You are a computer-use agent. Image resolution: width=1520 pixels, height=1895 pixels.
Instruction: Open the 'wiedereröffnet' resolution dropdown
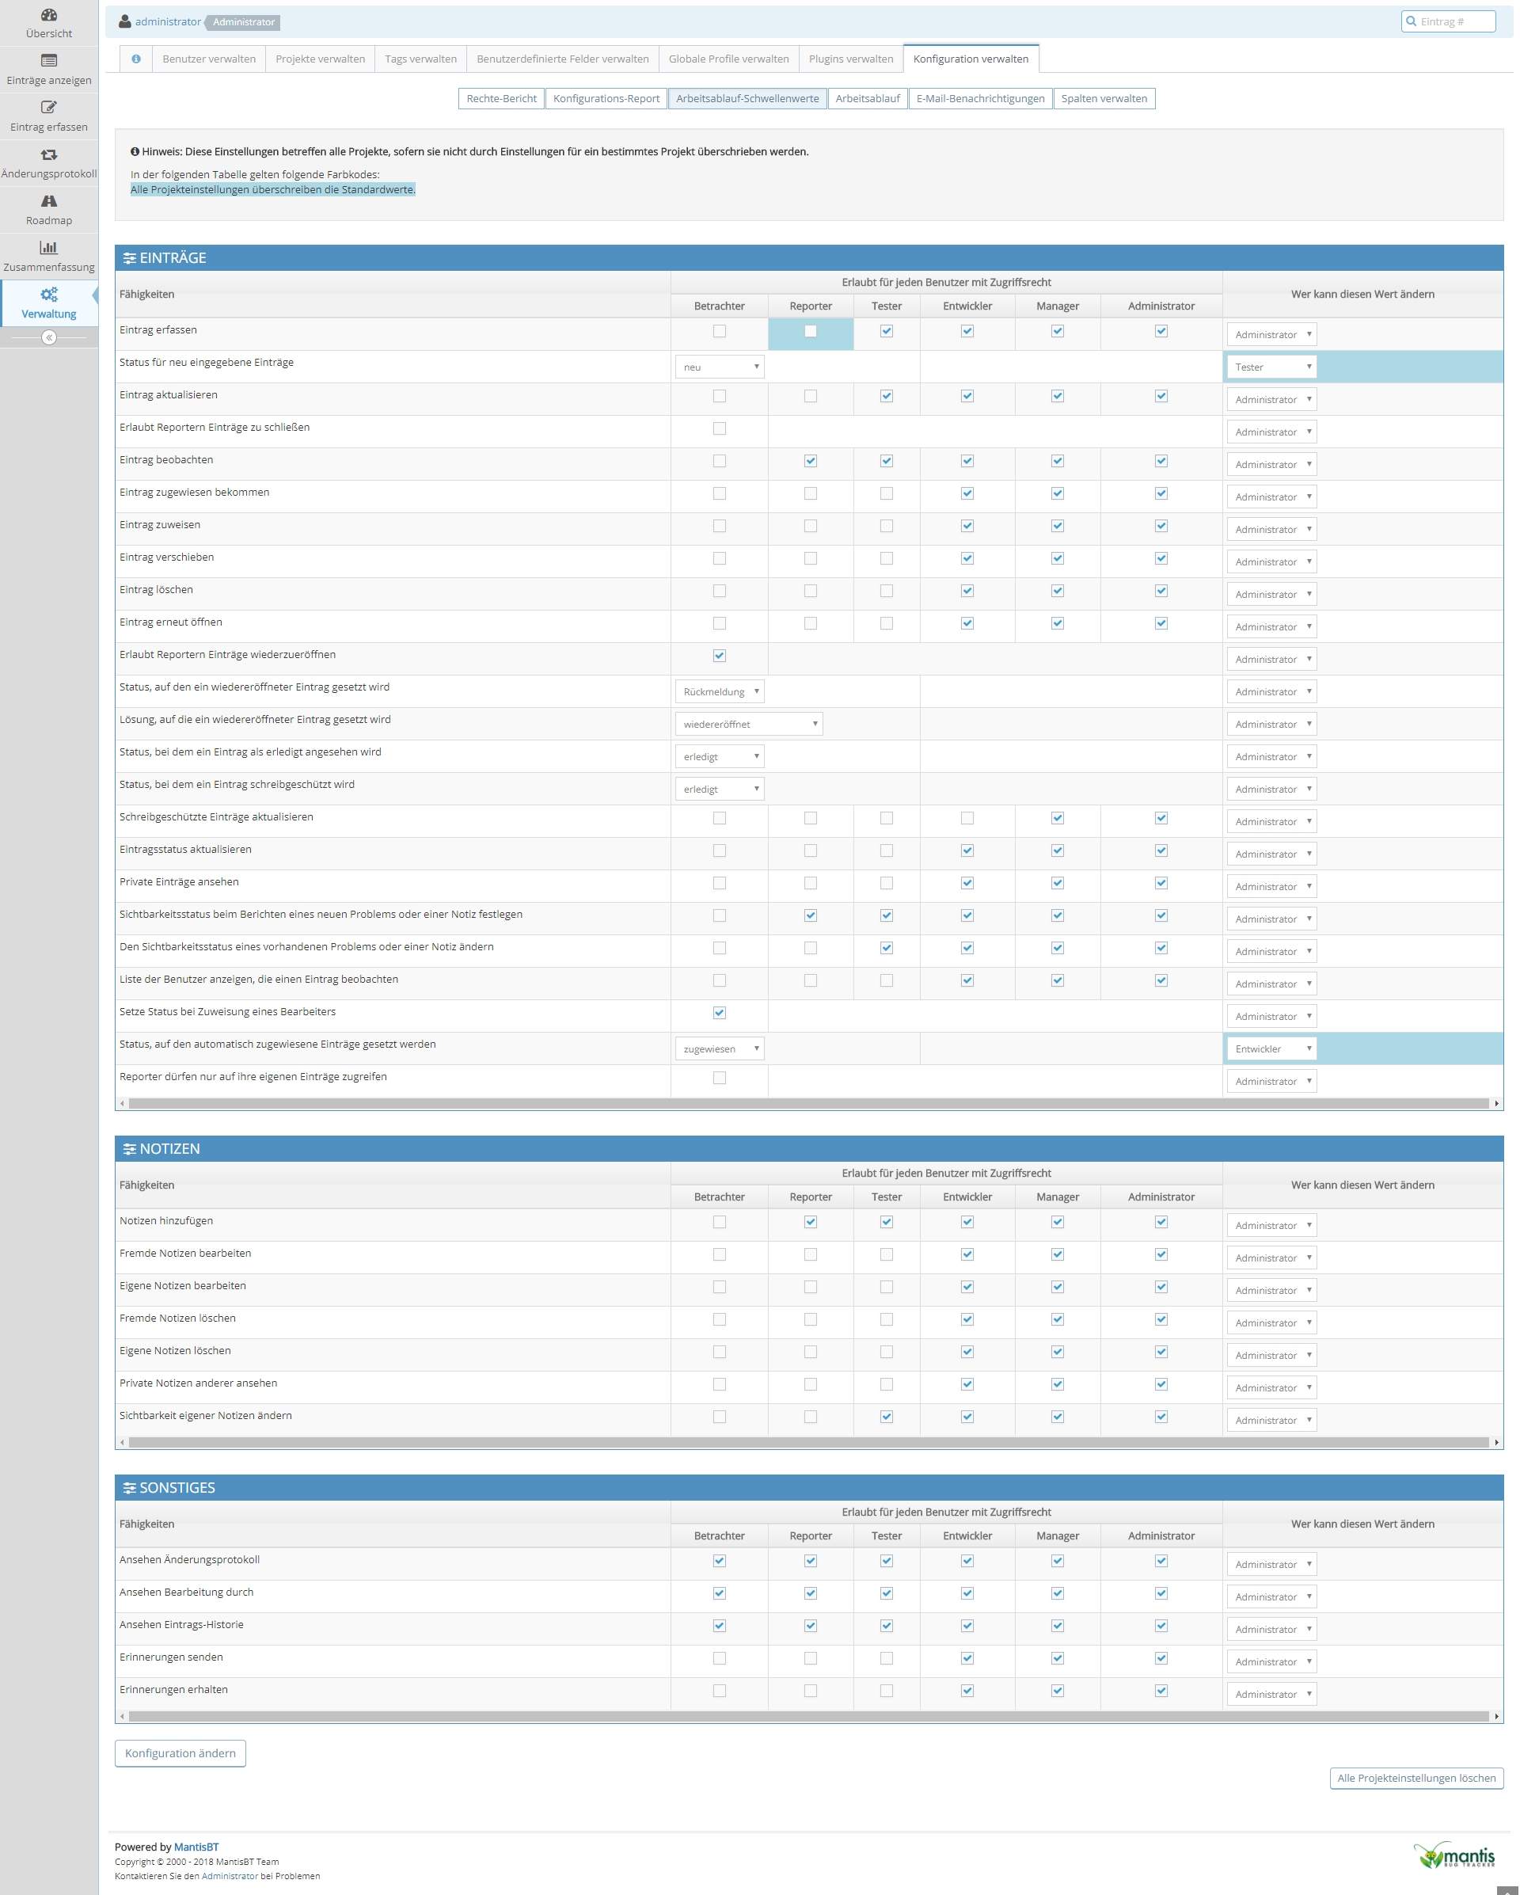[749, 725]
